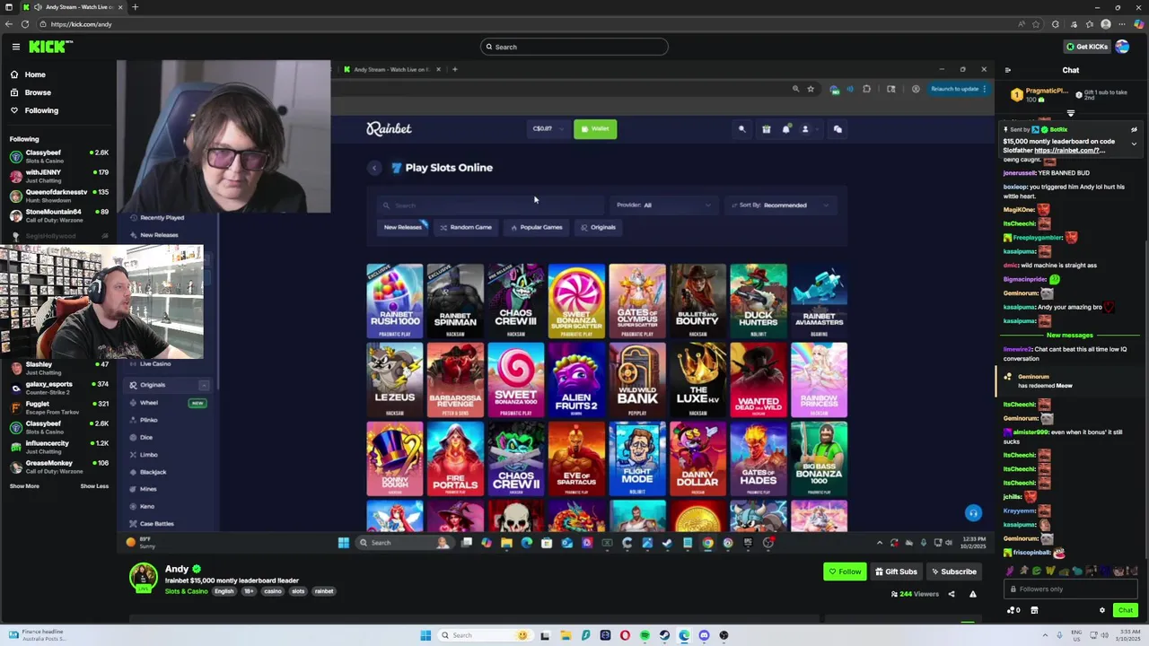This screenshot has height=646, width=1149.
Task: Open chat settings gear icon
Action: click(1102, 610)
